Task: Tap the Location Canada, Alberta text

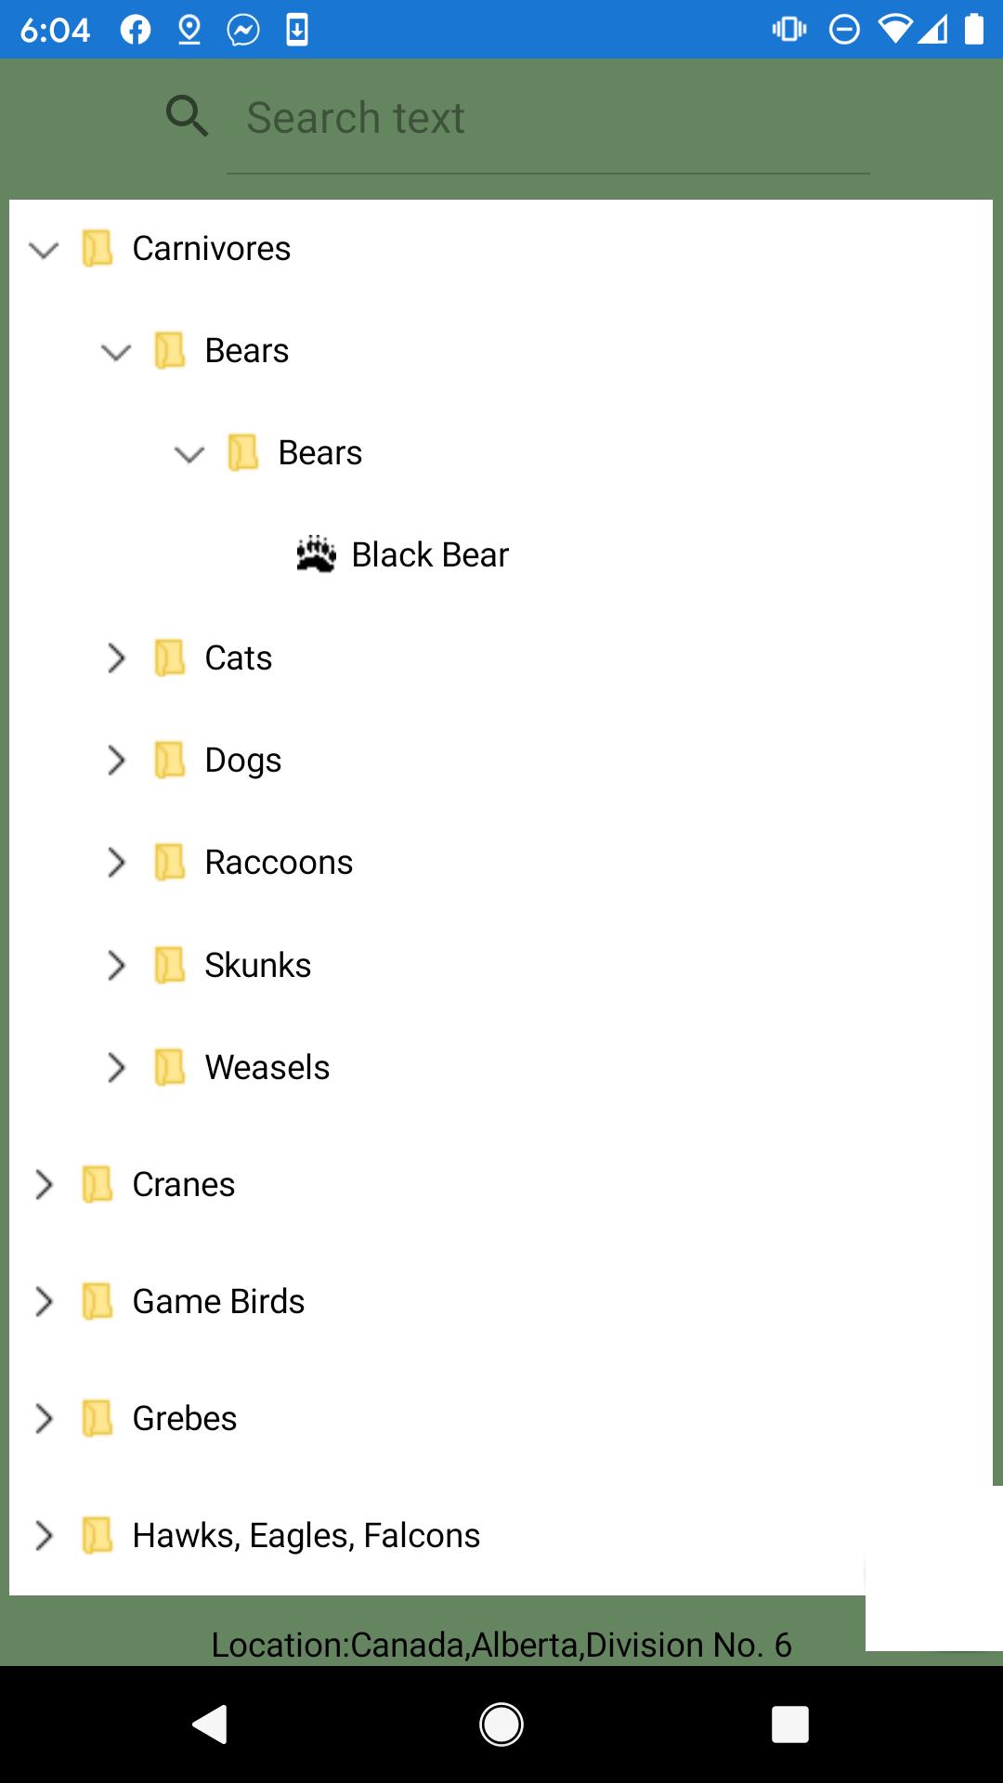Action: pos(501,1645)
